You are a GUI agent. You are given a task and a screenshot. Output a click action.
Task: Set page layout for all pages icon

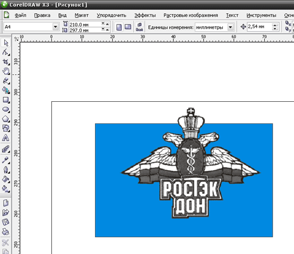point(139,25)
